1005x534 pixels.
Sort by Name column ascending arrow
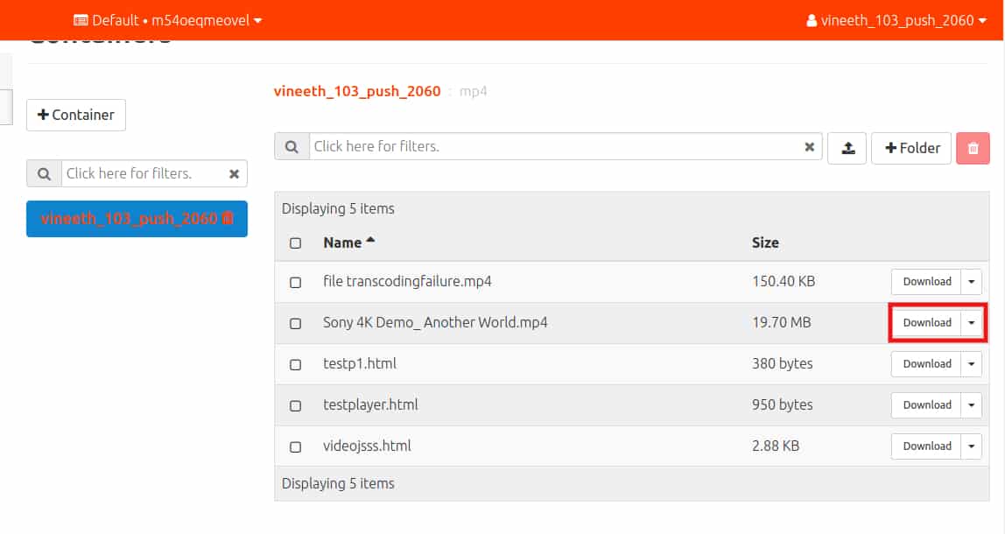[x=370, y=241]
